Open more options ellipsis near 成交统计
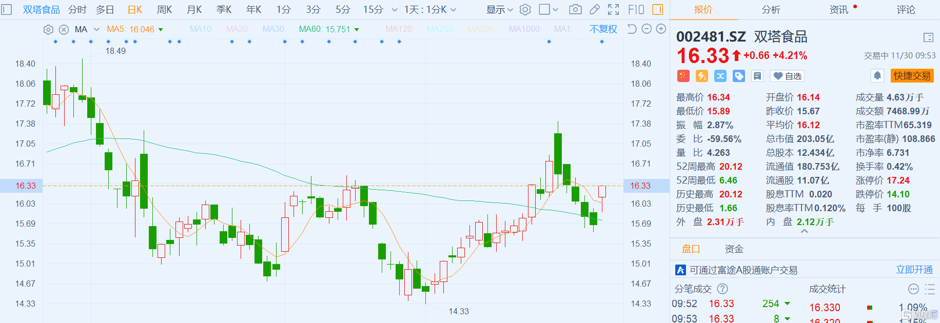940x323 pixels. click(913, 289)
